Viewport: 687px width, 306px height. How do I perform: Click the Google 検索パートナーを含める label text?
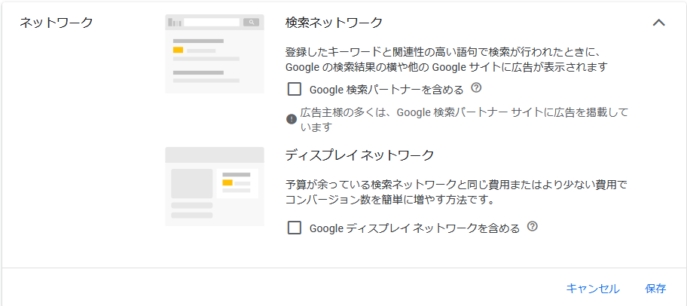(386, 90)
